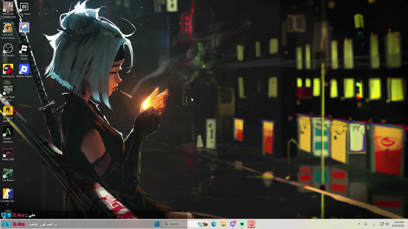Screen dimensions: 408x229
Task: Open the MECCHA CHAMELEON desktop shortcut
Action: [x=8, y=10]
